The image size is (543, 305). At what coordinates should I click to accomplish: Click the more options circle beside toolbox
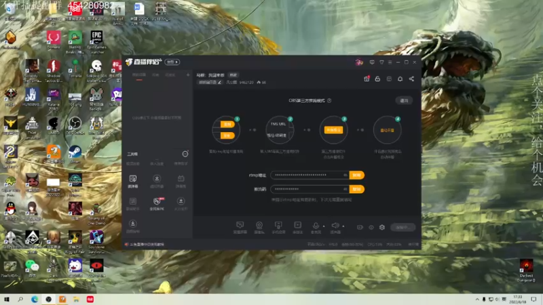point(185,154)
